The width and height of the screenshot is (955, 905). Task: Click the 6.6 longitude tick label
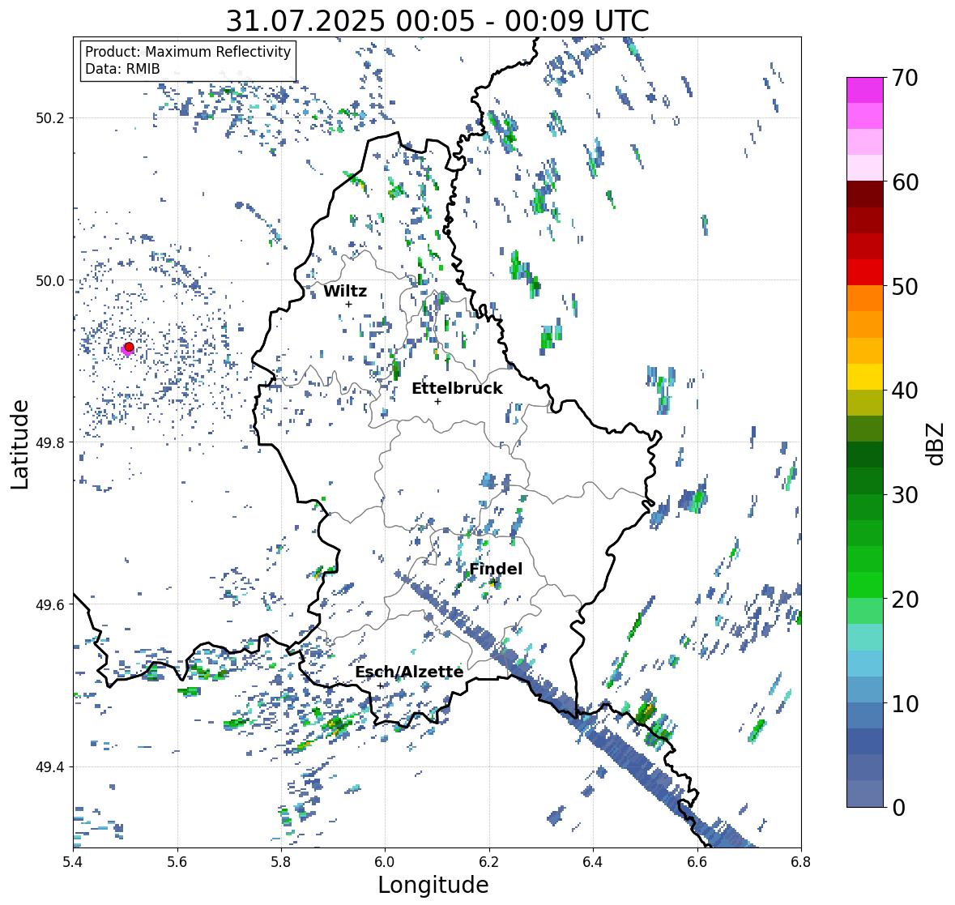(697, 862)
